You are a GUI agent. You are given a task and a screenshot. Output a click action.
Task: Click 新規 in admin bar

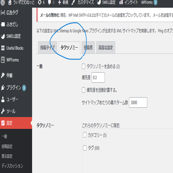[x=65, y=2]
